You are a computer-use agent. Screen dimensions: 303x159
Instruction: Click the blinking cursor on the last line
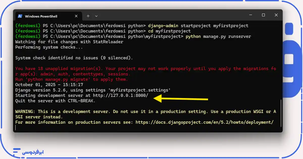(x=16, y=128)
